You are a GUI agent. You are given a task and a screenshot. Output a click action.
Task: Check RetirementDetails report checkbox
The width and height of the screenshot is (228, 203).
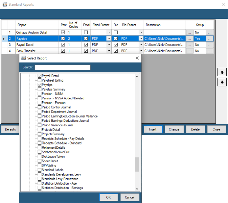coord(39,147)
